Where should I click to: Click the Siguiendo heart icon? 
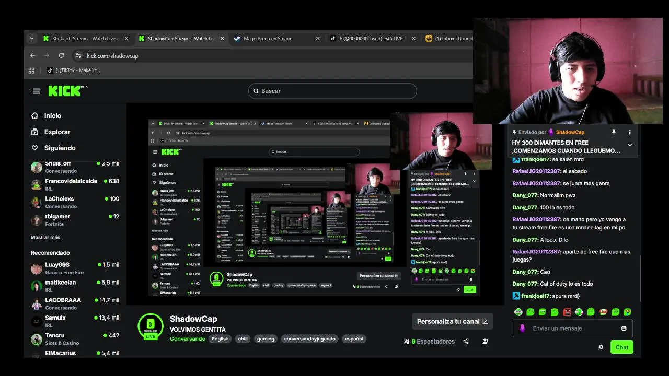pos(35,148)
